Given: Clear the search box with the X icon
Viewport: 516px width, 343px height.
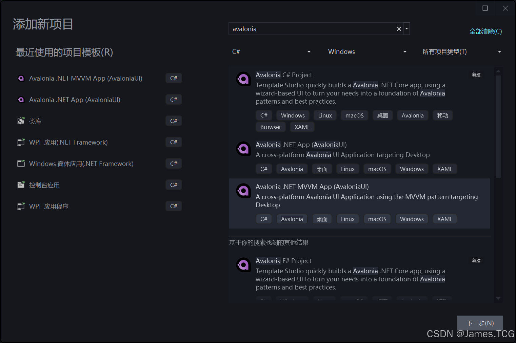Looking at the screenshot, I should click(399, 29).
